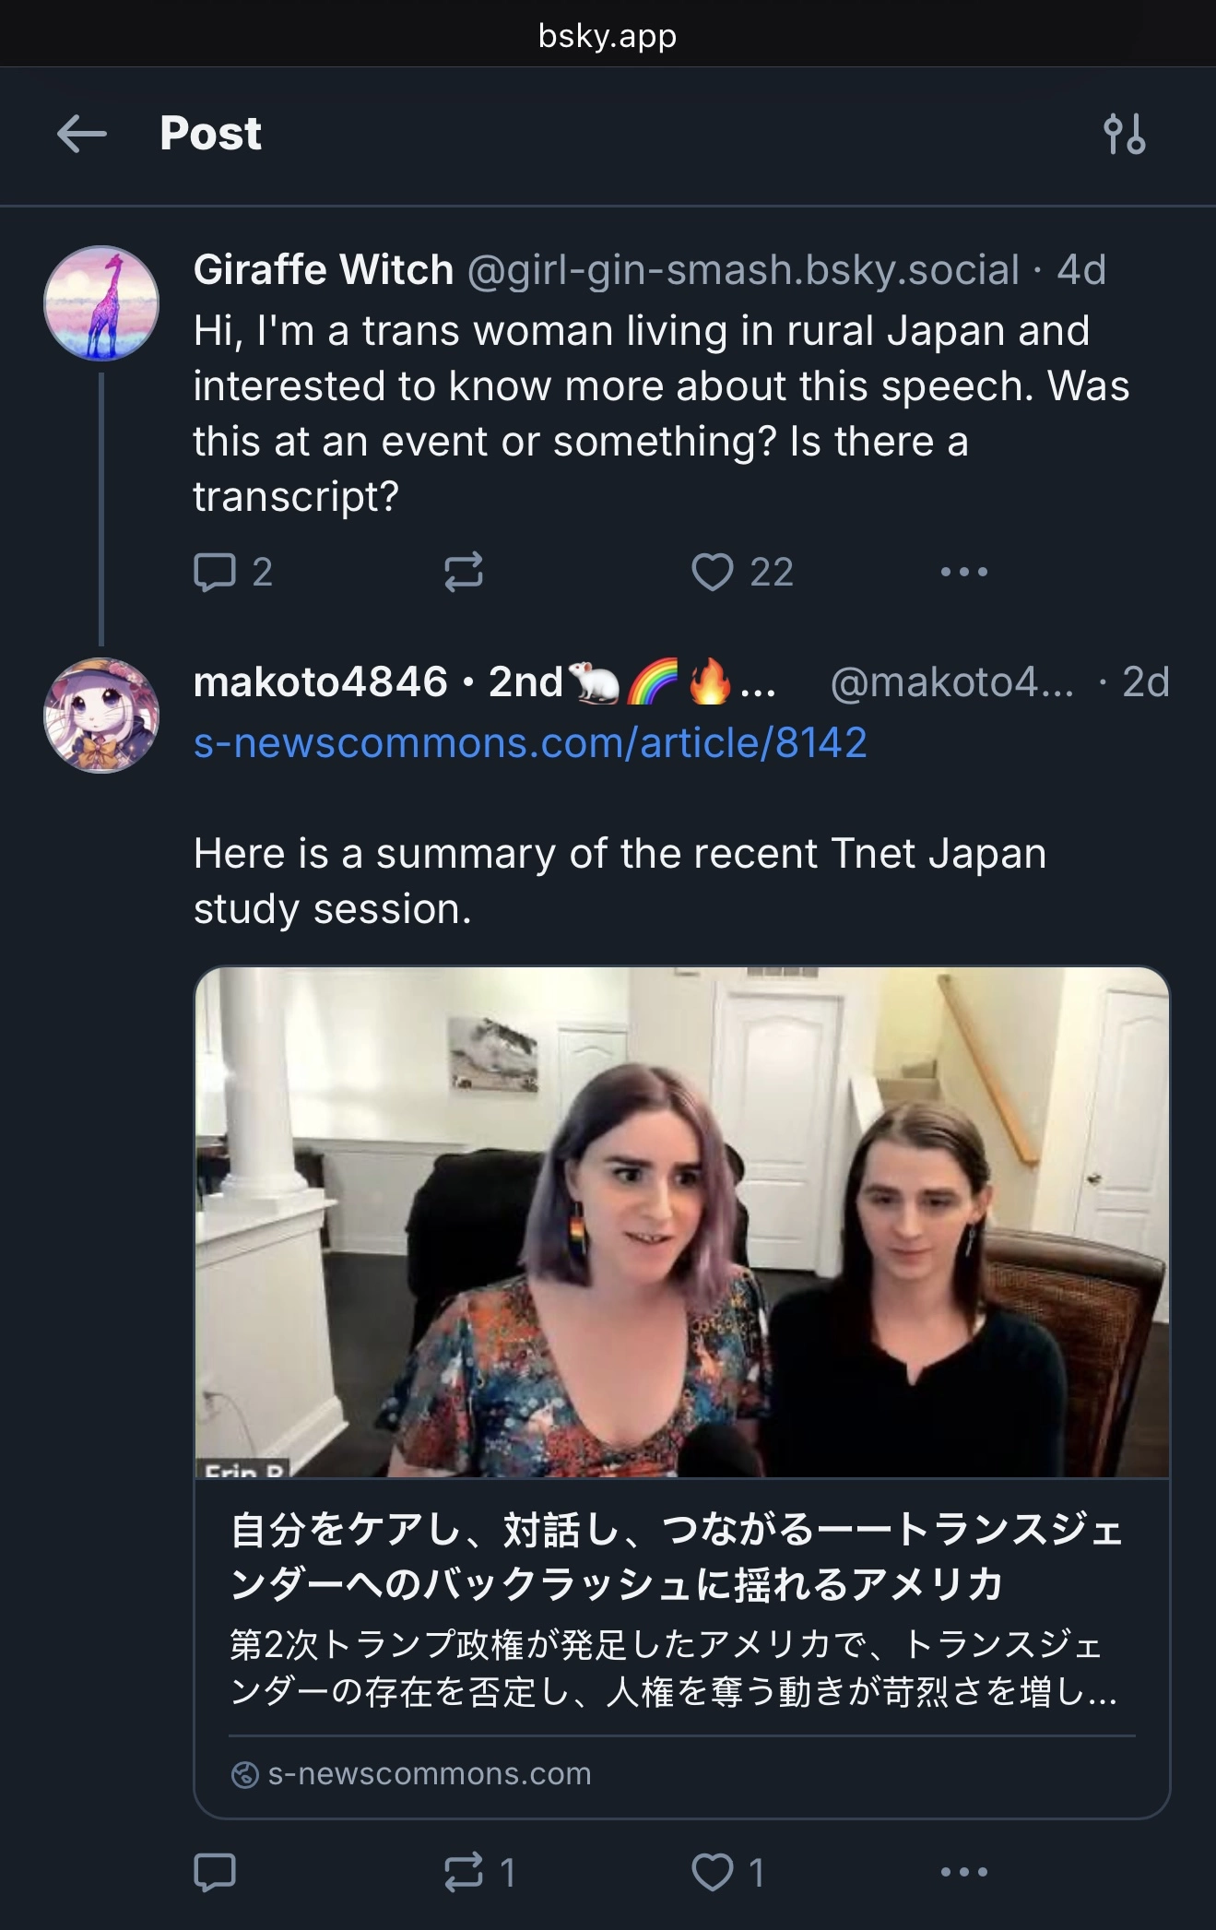Open thread display settings icon
Screen dimensions: 1216x1930
pyautogui.click(x=1124, y=134)
